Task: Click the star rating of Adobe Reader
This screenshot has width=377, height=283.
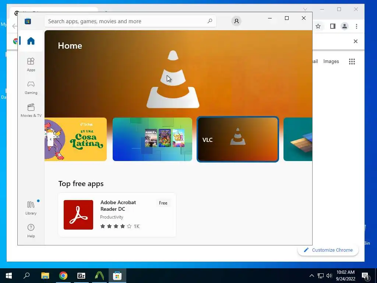Action: point(116,226)
